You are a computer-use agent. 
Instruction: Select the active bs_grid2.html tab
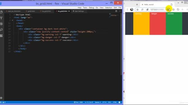coord(63,11)
